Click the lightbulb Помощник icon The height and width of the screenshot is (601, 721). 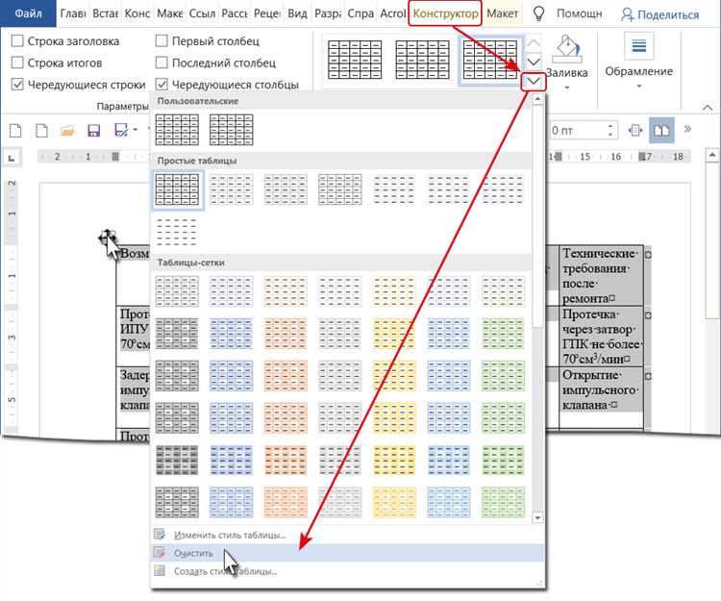(538, 13)
